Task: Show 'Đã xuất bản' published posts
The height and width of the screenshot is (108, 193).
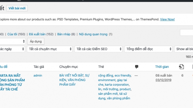Action: pos(37,34)
